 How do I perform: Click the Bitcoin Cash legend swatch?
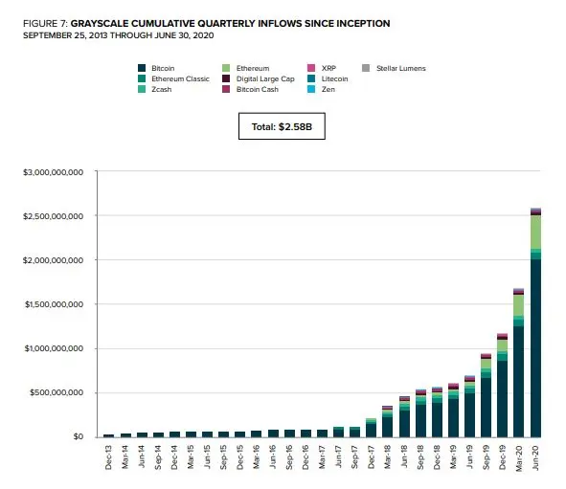pos(226,89)
